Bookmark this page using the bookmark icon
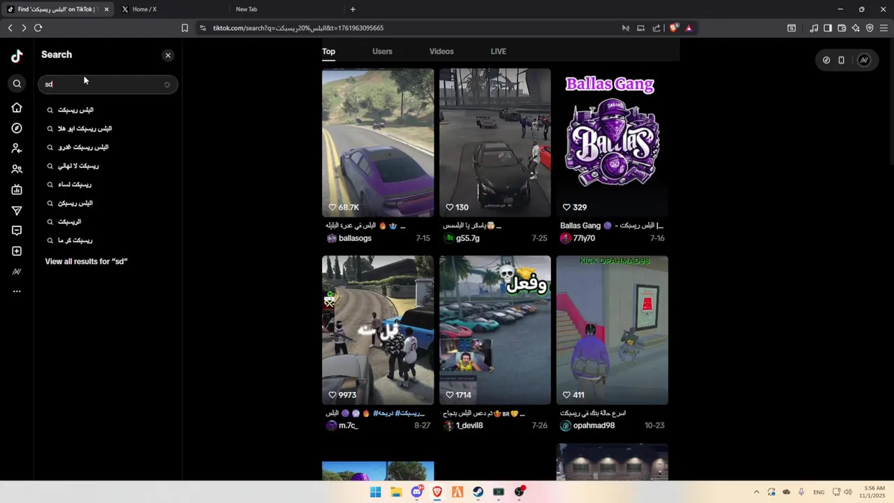The width and height of the screenshot is (894, 503). click(184, 28)
